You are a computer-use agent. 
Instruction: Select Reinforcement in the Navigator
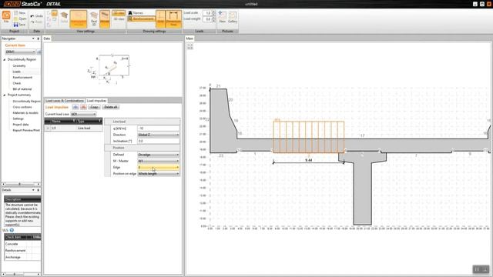point(22,77)
